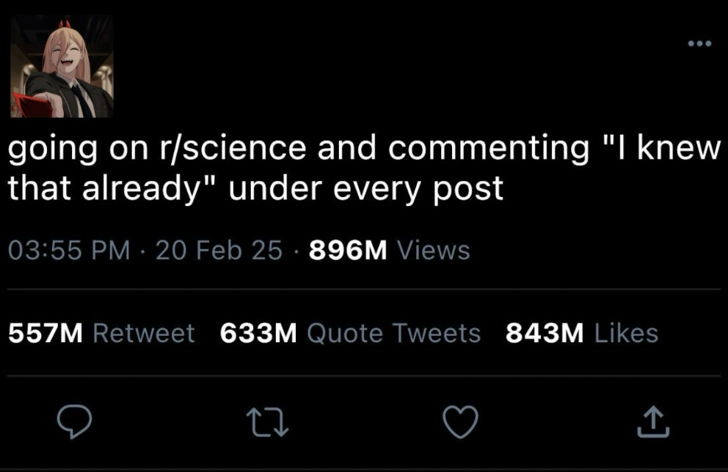This screenshot has width=728, height=472.
Task: Retweet using the arrows loop icon
Action: pyautogui.click(x=266, y=421)
